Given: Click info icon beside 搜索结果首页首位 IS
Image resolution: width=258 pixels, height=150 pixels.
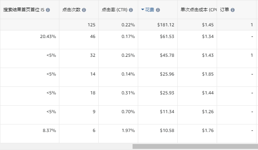Looking at the screenshot, I should [x=48, y=10].
